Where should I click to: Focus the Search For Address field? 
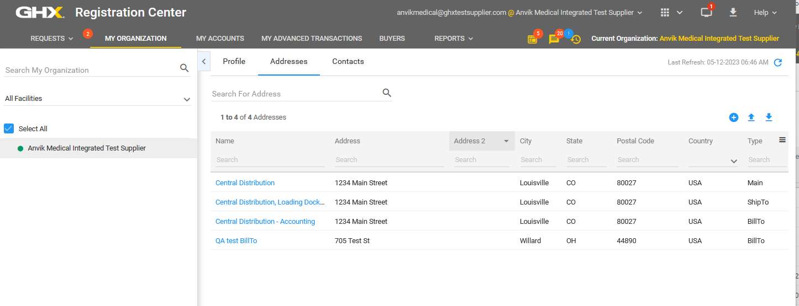click(x=296, y=94)
